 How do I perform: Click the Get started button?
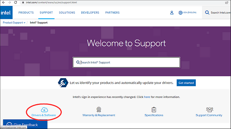186,83
